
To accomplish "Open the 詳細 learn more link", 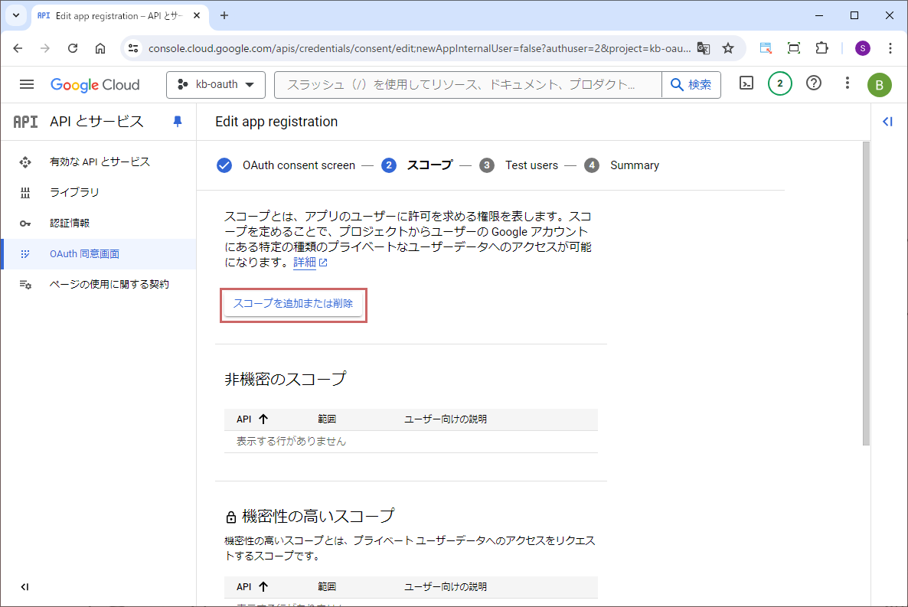I will [x=305, y=263].
